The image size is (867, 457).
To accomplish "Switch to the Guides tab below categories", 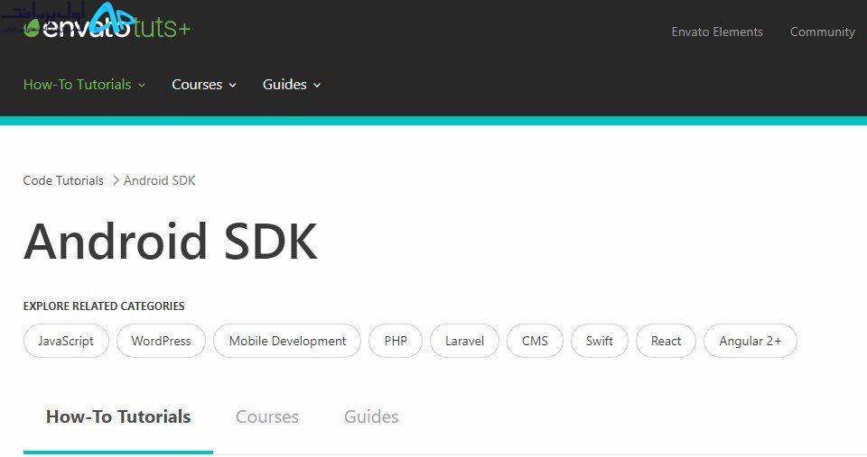I will pos(371,416).
